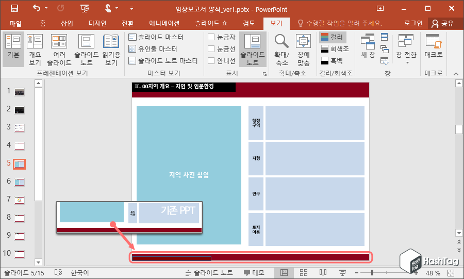Go to previous slide double-arrow button
Image resolution: width=464 pixels, height=279 pixels.
[459, 242]
